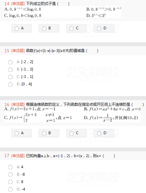Click question 15 function range prompt
This screenshot has height=193, width=146.
tap(62, 51)
